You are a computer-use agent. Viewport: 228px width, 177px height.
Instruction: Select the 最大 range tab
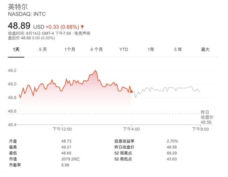205,49
